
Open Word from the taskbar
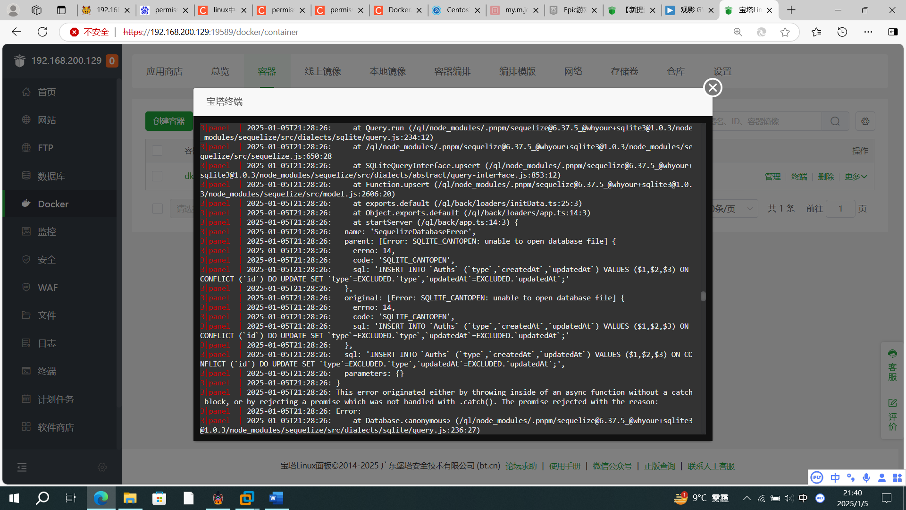(x=276, y=498)
